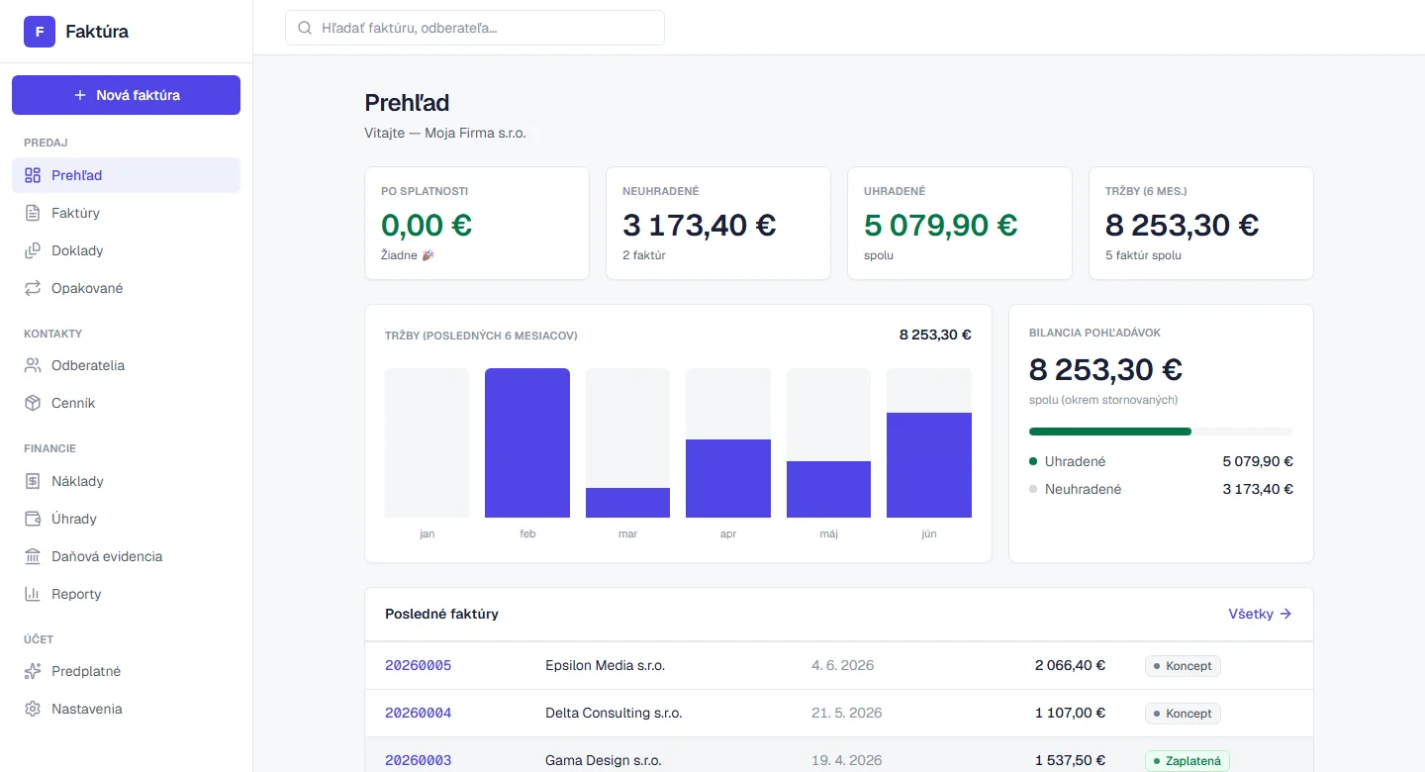The image size is (1425, 772).
Task: Open the Faktúry document icon
Action: [33, 213]
